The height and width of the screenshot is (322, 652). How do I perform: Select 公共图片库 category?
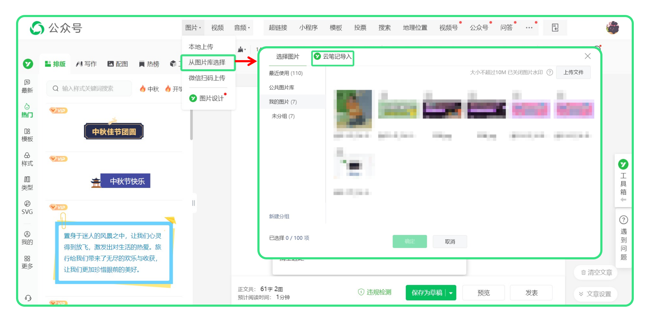point(282,88)
